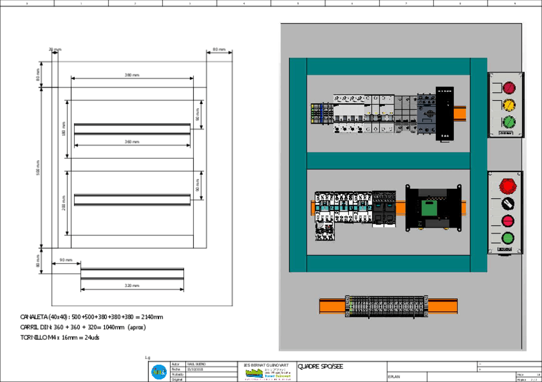The image size is (542, 382).
Task: Click the "EPLAN" text in title block
Action: pos(394,377)
